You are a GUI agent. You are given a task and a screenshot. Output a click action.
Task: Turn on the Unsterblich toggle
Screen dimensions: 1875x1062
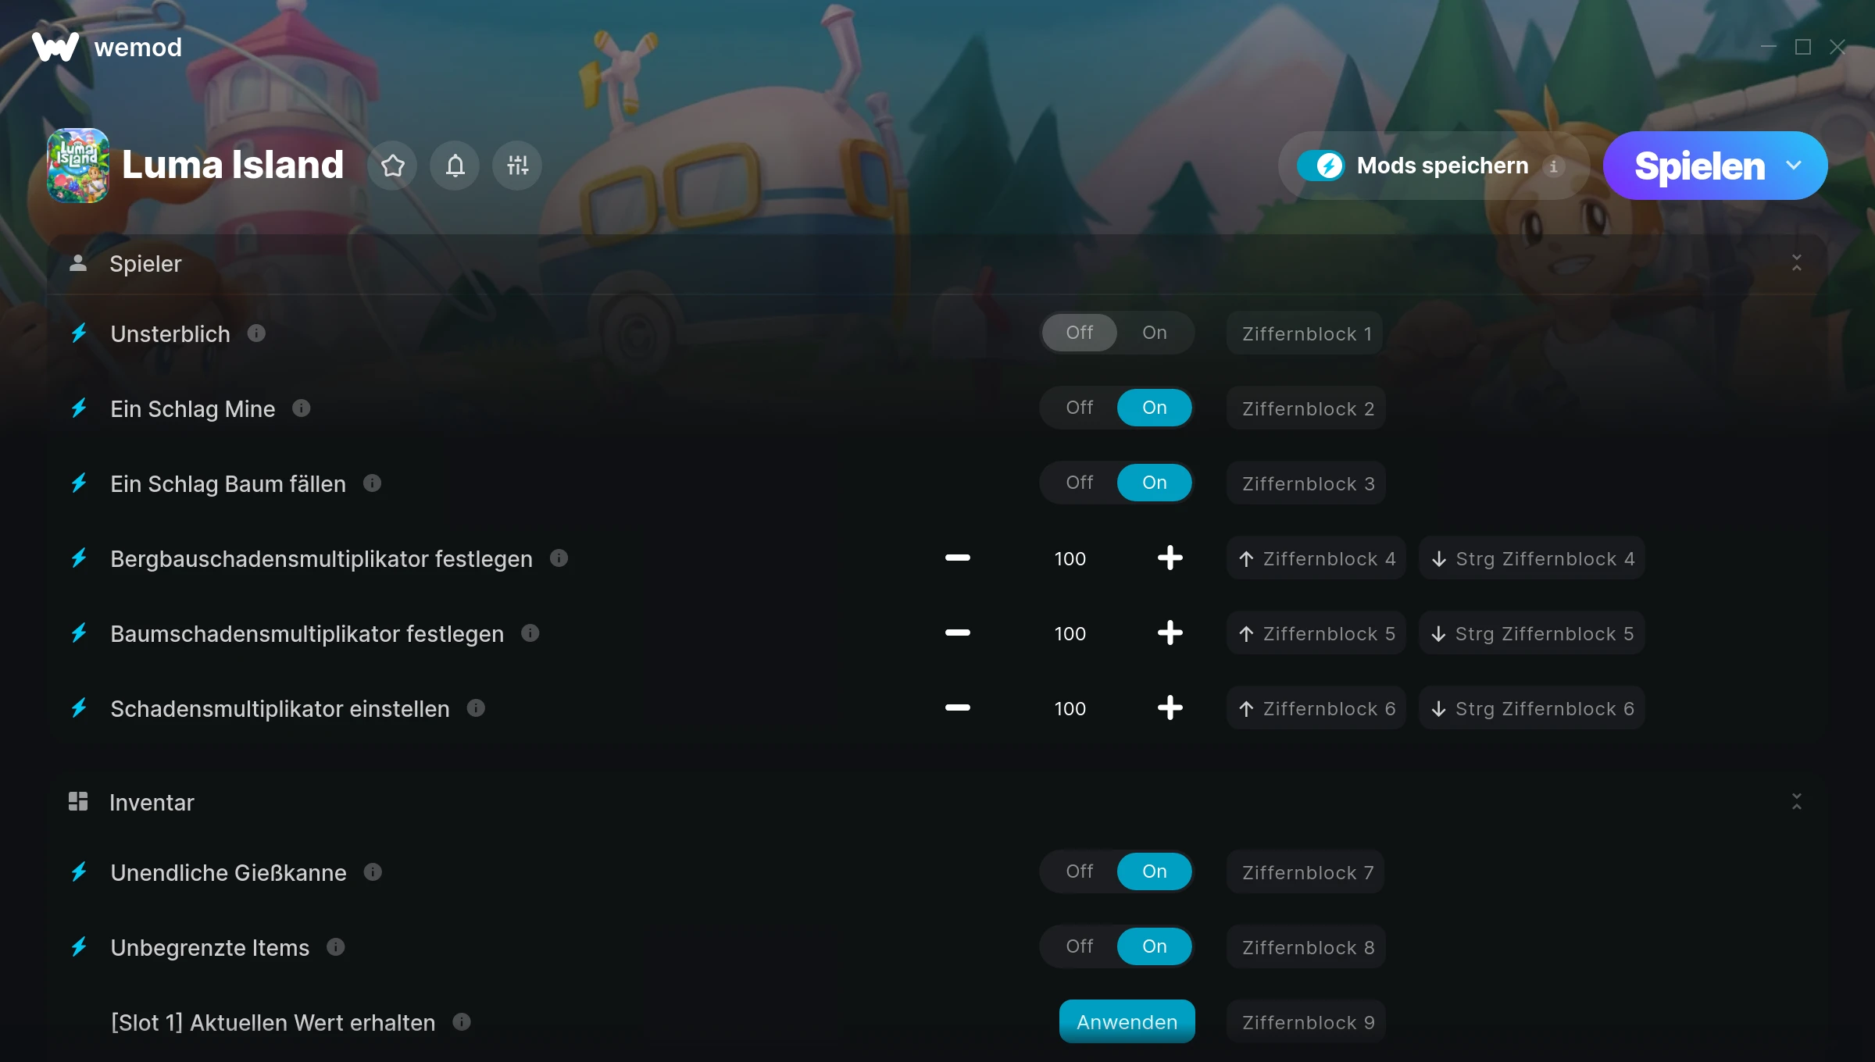point(1154,333)
